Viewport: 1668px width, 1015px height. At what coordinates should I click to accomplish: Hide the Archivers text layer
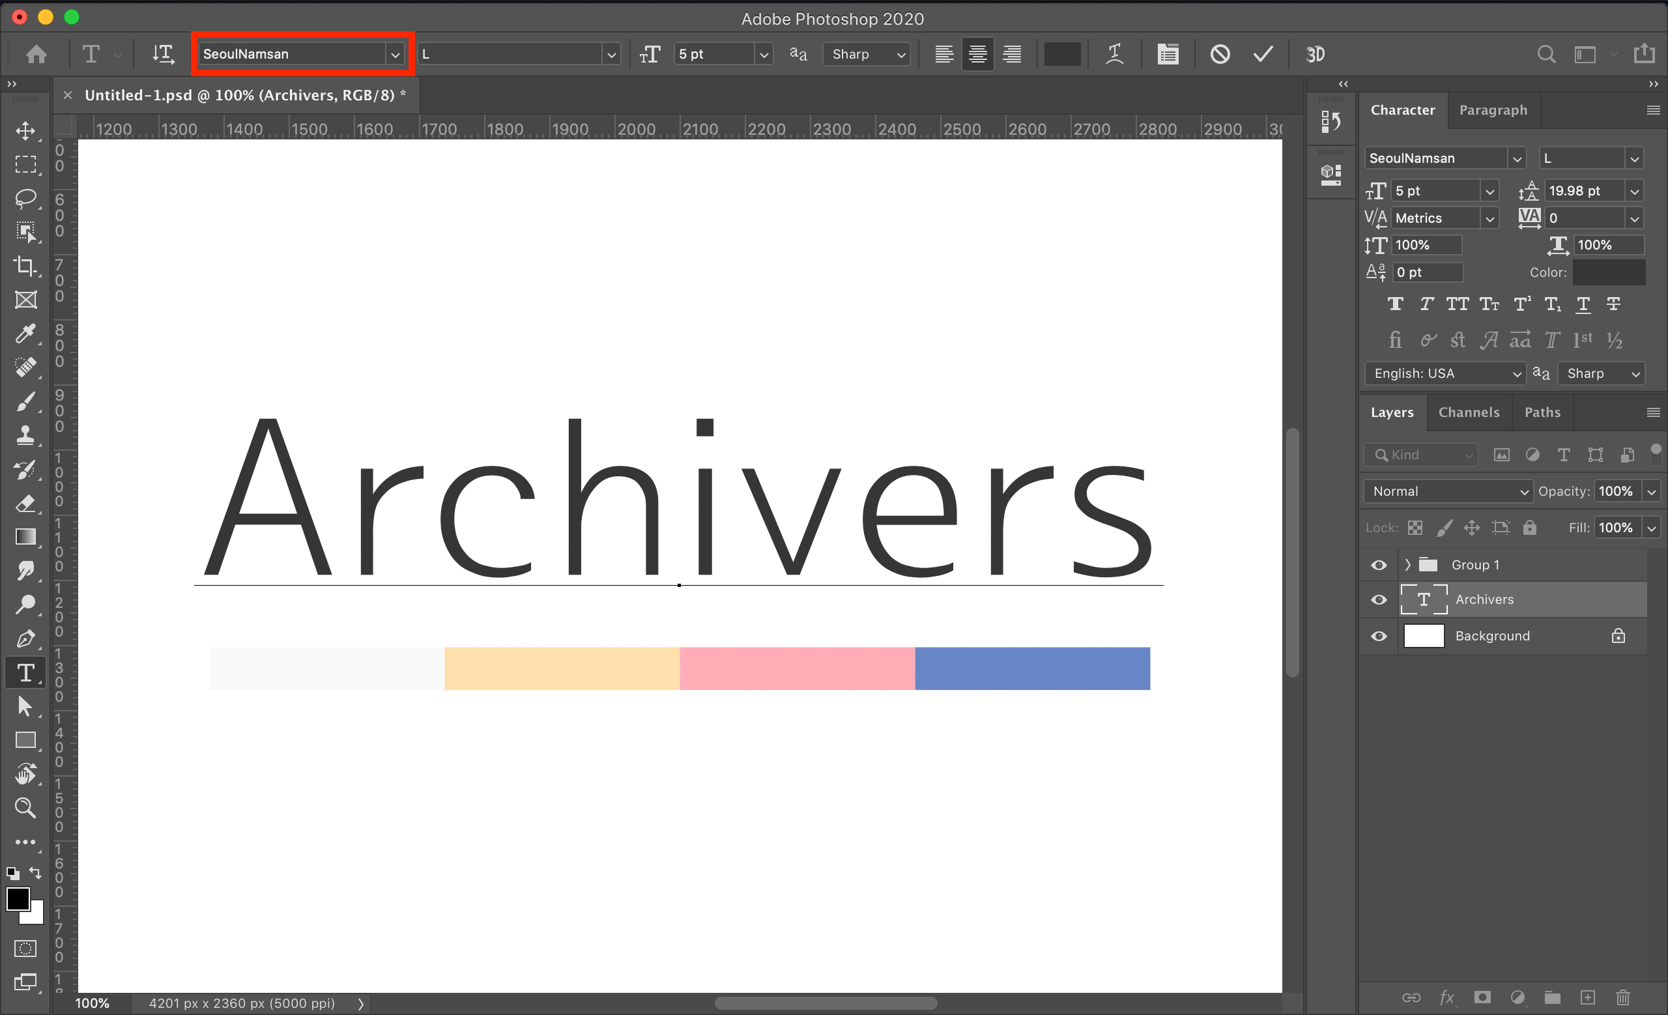[1378, 599]
